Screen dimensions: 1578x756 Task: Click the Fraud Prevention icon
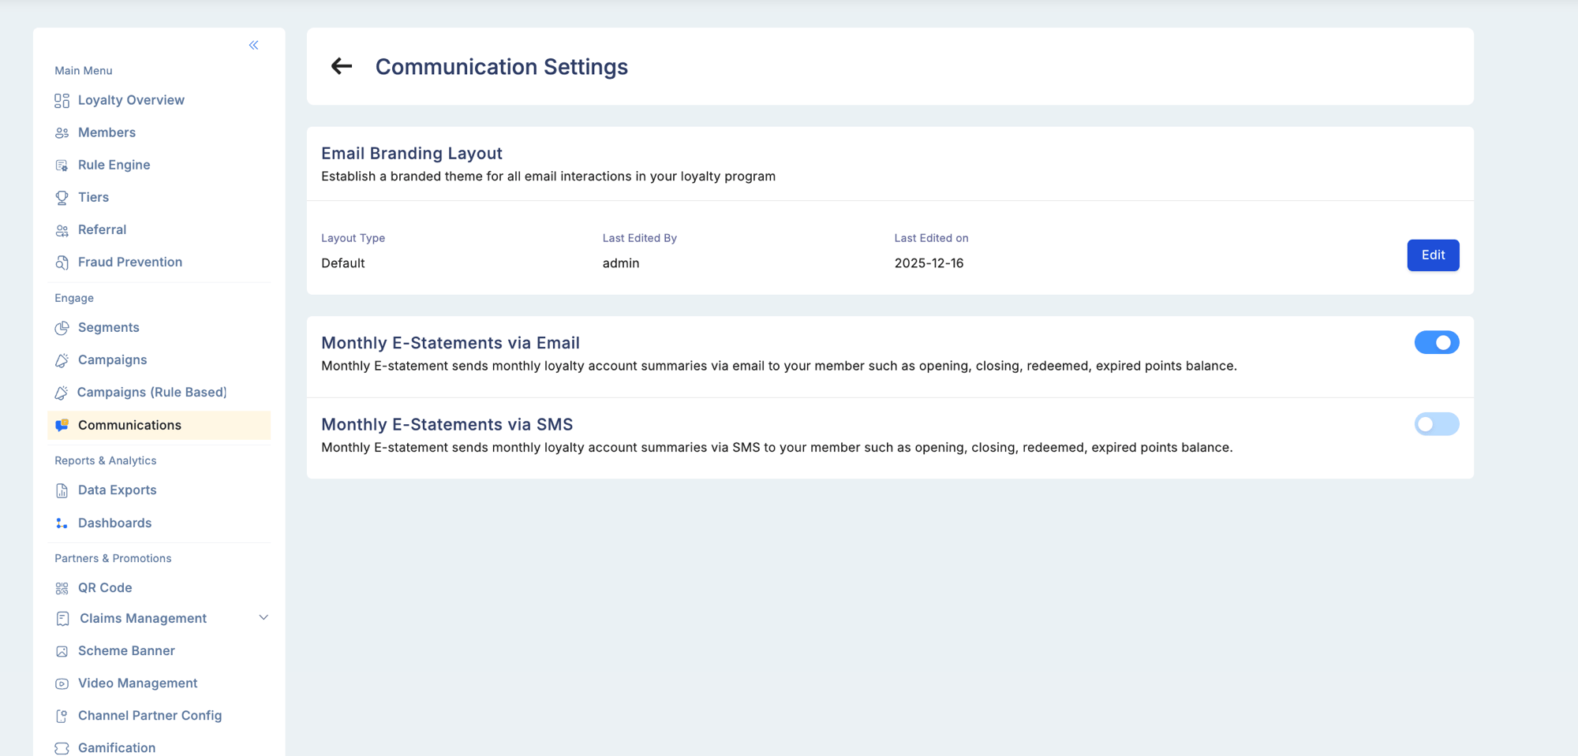(x=62, y=263)
